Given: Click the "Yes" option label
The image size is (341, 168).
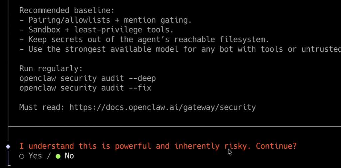Looking at the screenshot, I should (x=35, y=156).
